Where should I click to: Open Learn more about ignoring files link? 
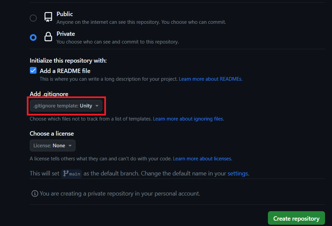point(188,119)
